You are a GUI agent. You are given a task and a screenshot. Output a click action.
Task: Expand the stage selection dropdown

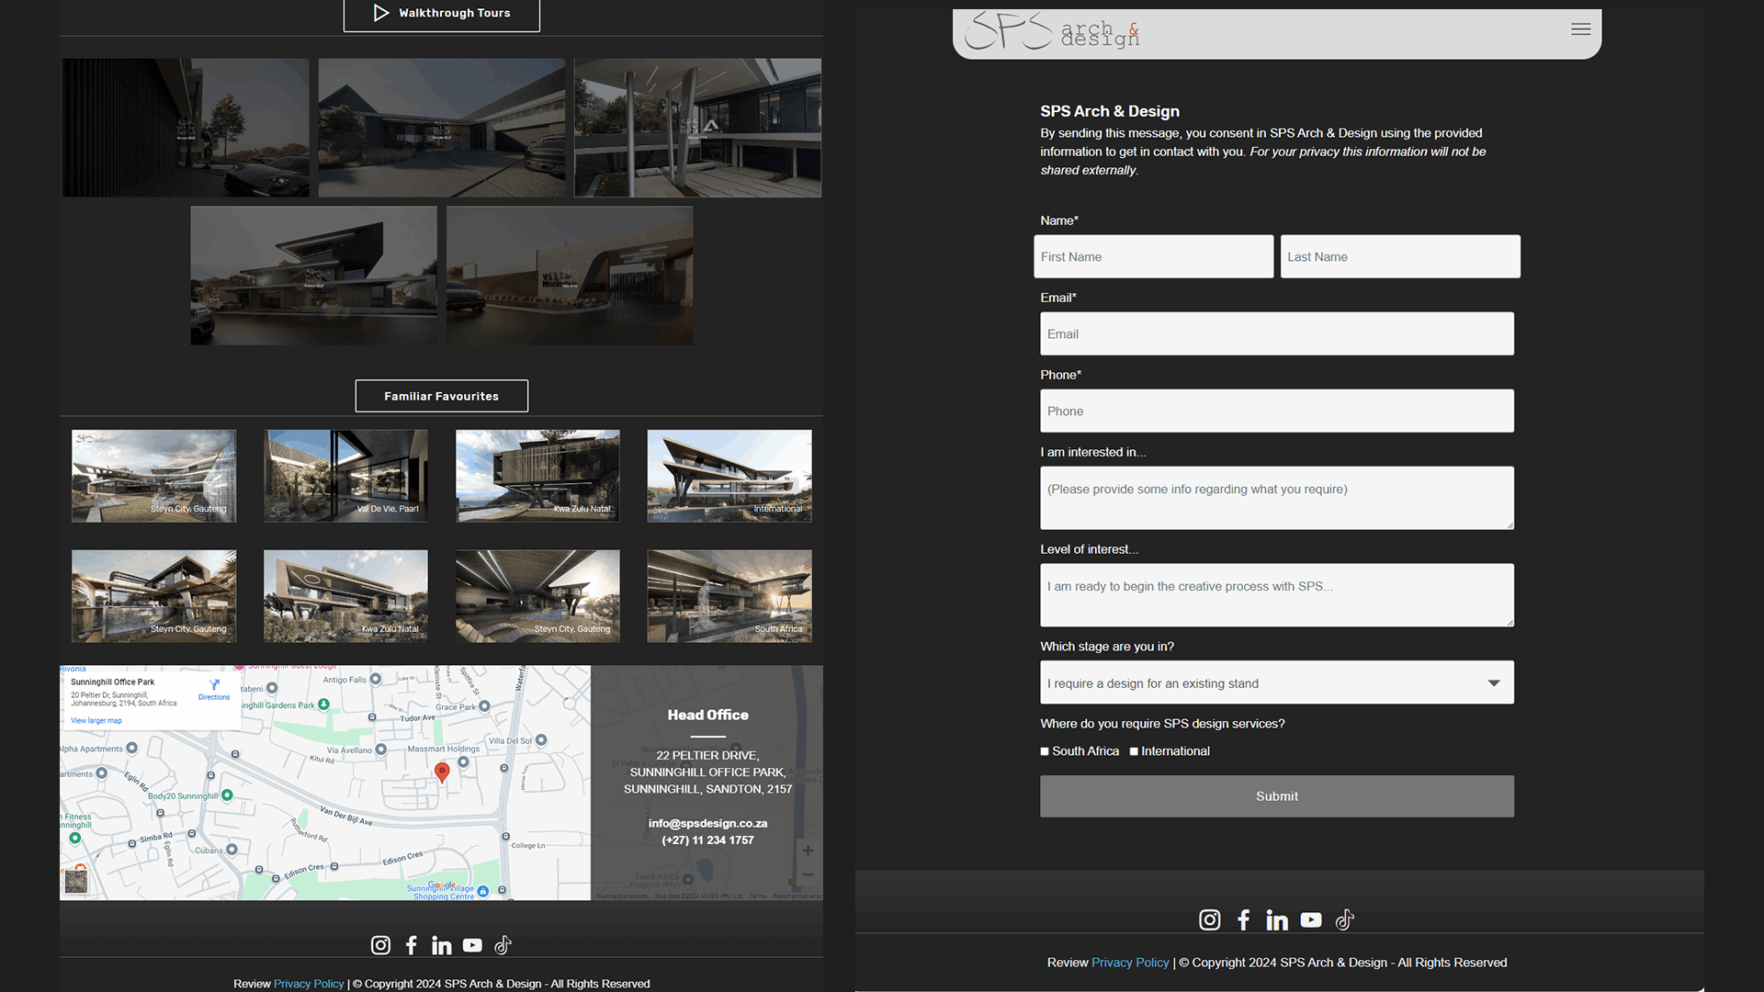[1276, 682]
